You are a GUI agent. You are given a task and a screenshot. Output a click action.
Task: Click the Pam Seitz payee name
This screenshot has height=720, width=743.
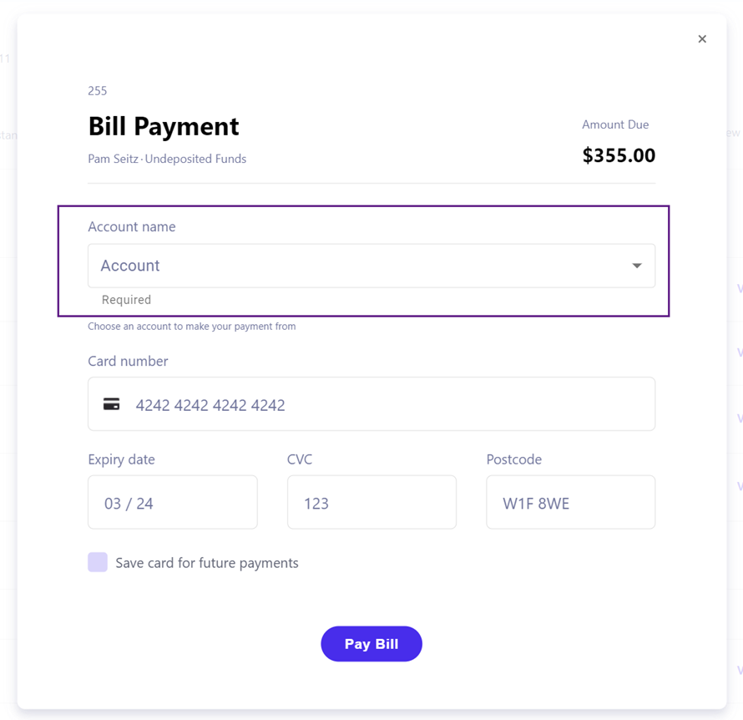(x=112, y=159)
